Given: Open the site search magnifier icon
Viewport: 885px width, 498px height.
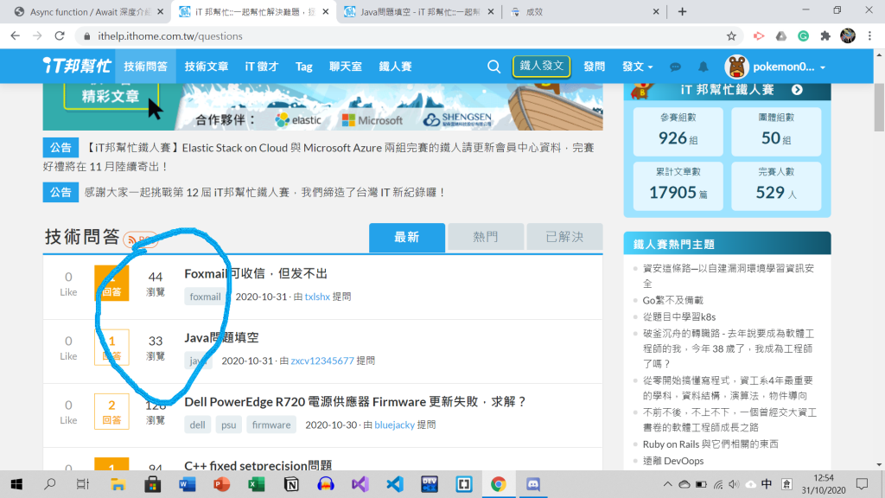Looking at the screenshot, I should click(x=493, y=67).
